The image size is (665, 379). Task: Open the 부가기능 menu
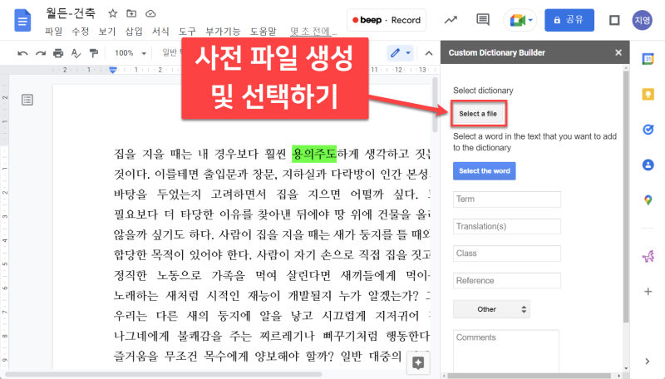coord(223,32)
